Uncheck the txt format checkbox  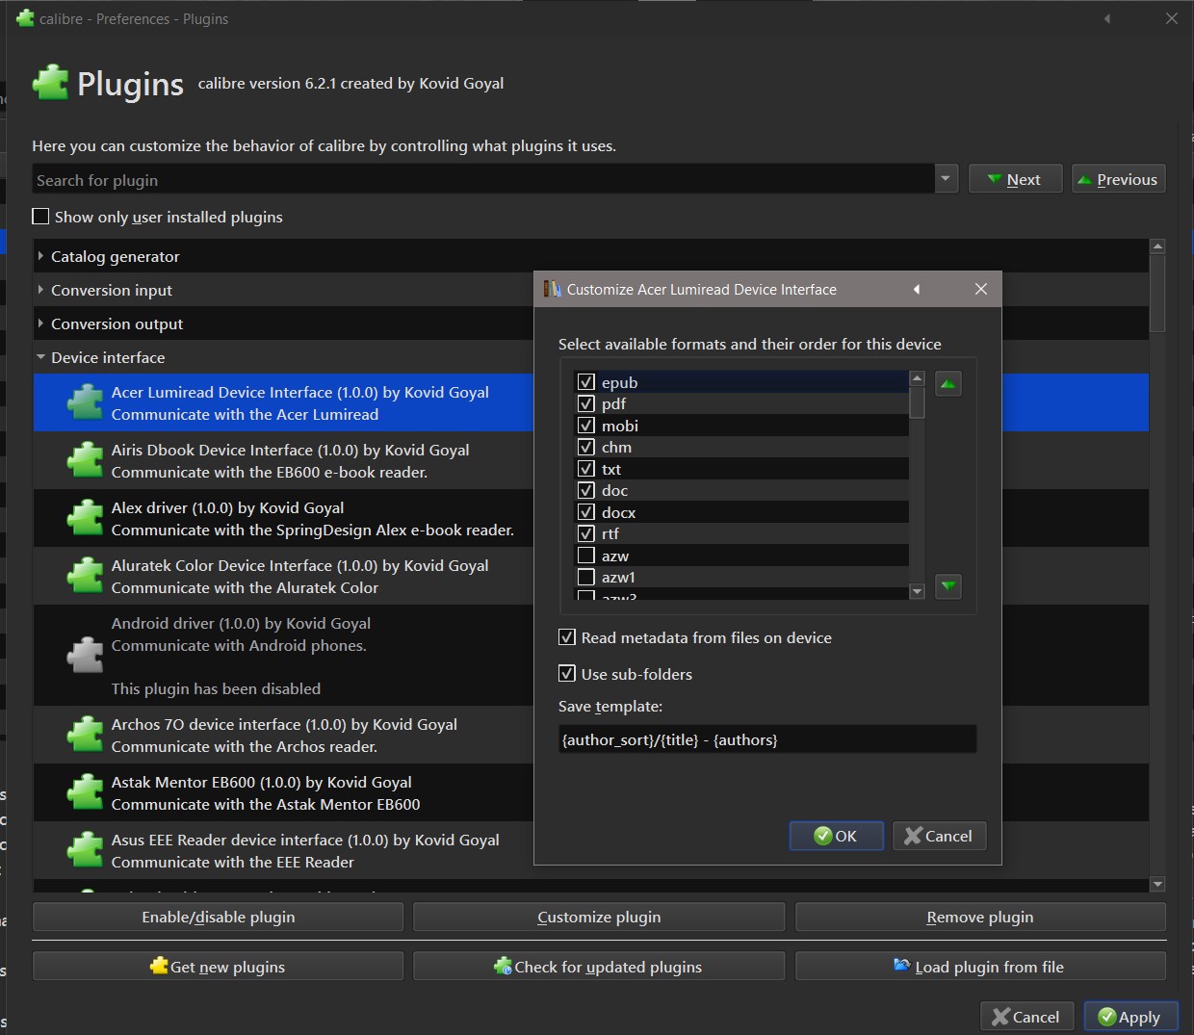(x=585, y=468)
